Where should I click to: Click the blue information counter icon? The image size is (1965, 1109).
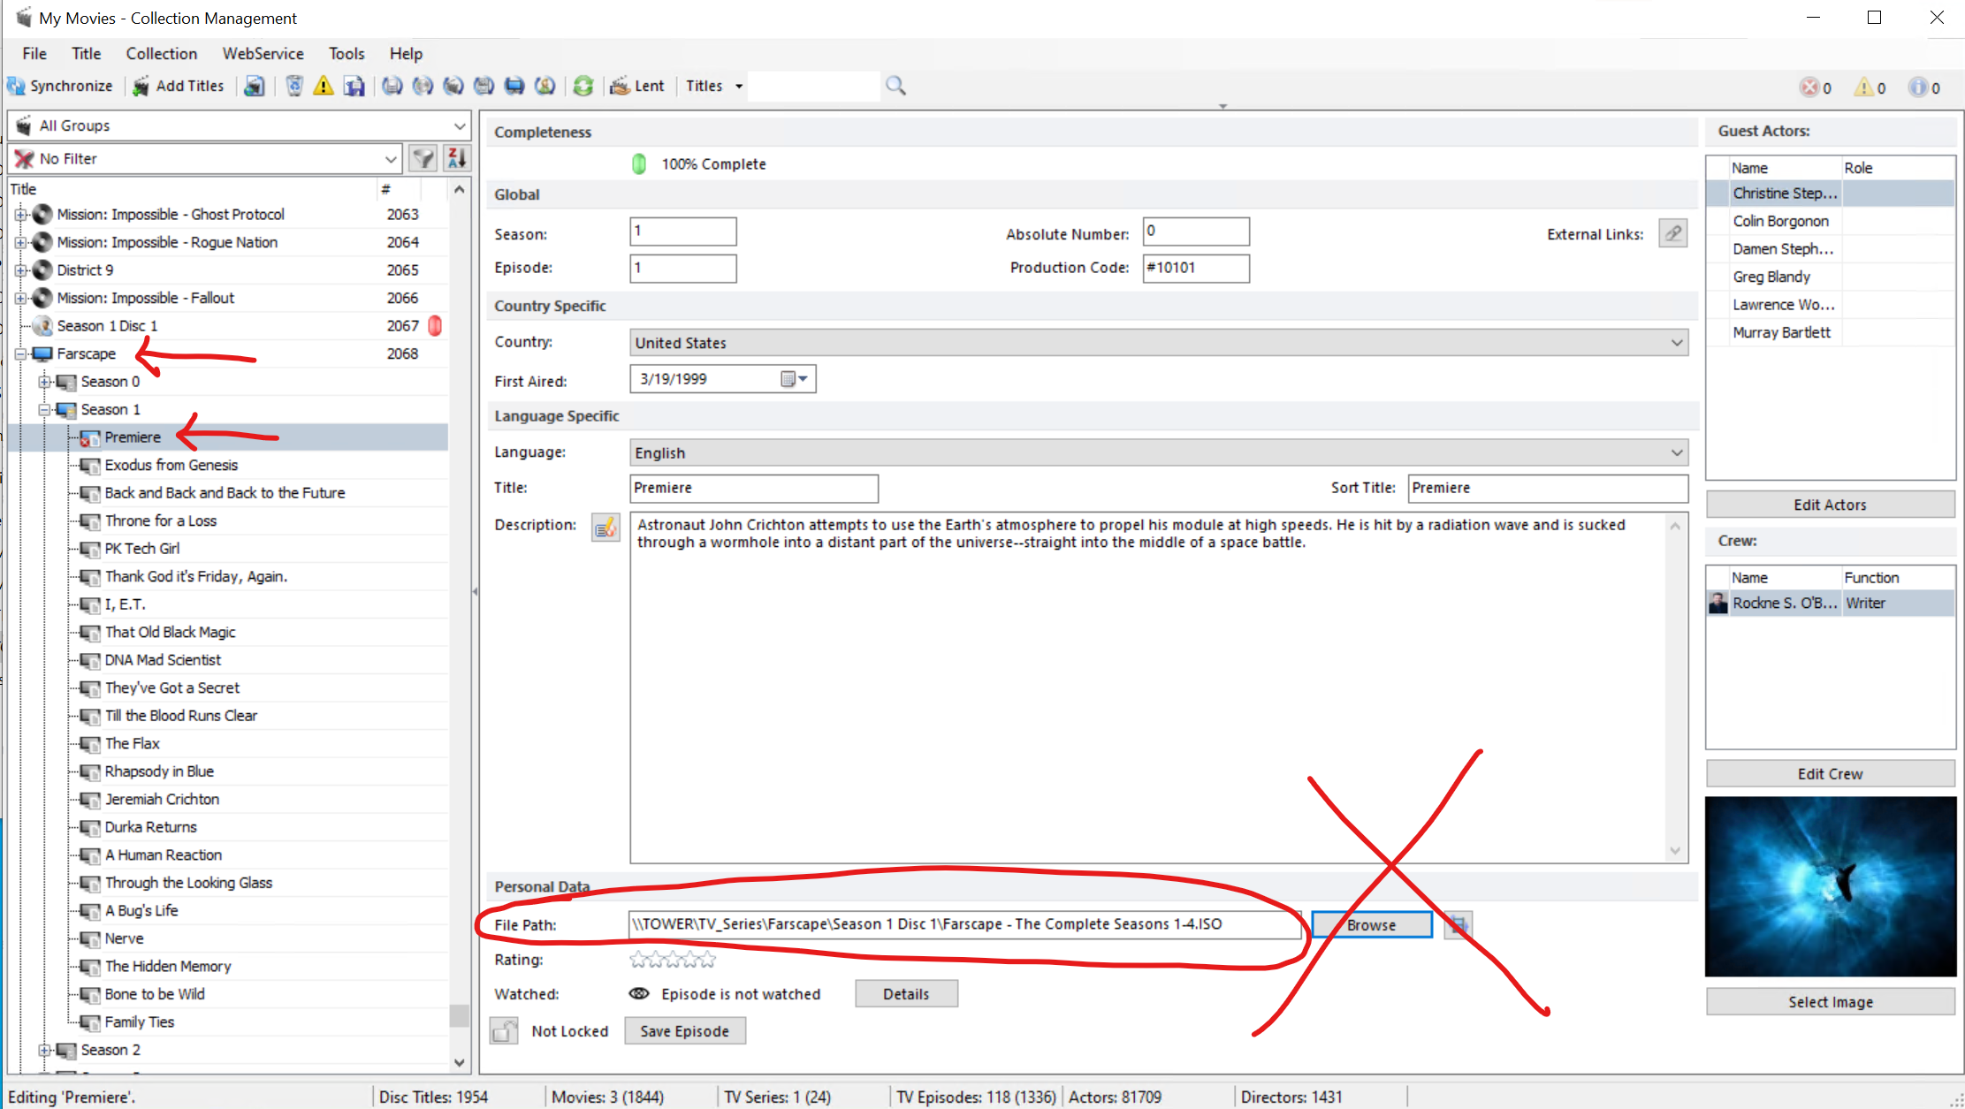pos(1917,87)
